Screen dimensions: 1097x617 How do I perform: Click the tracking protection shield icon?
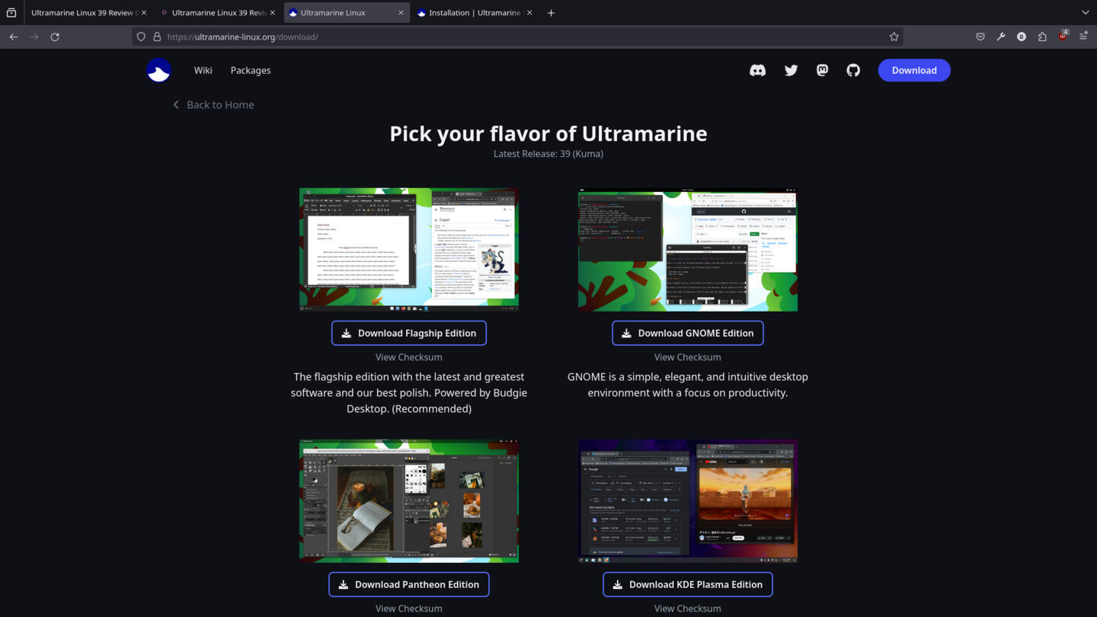tap(141, 37)
